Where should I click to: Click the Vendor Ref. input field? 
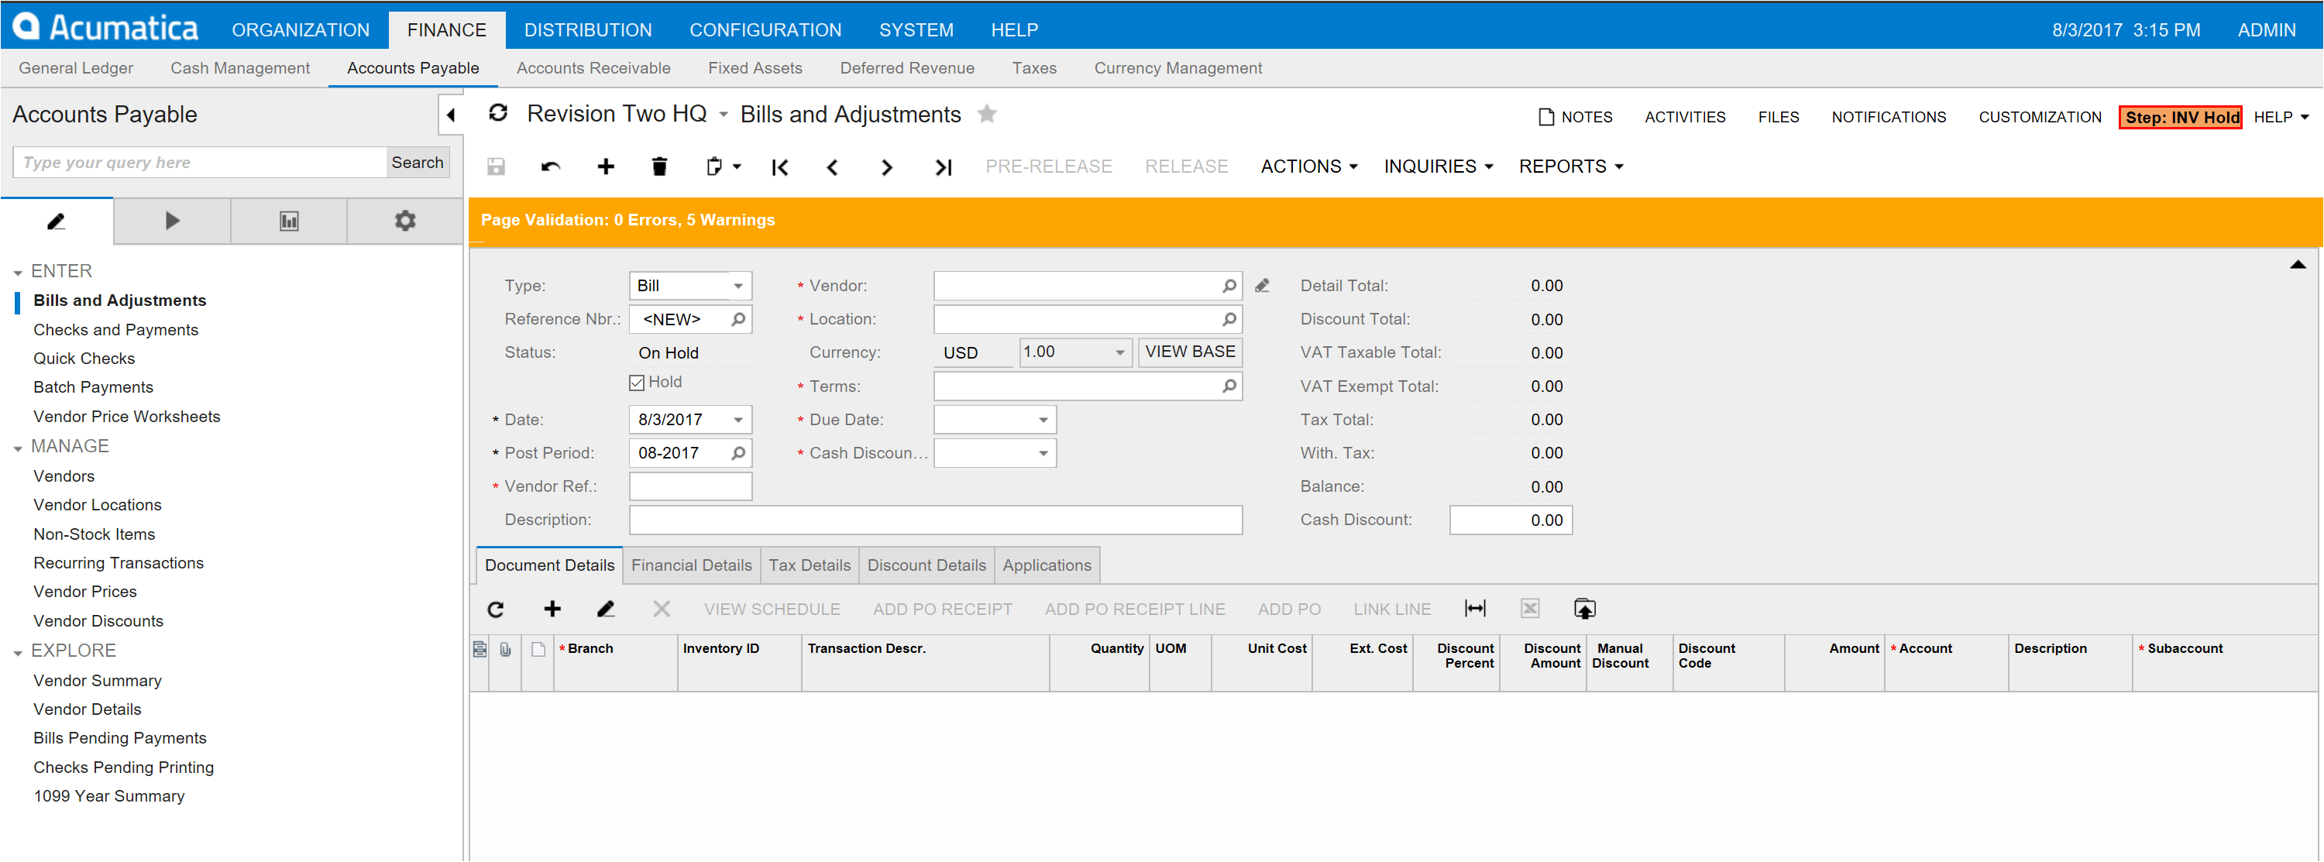[x=690, y=487]
